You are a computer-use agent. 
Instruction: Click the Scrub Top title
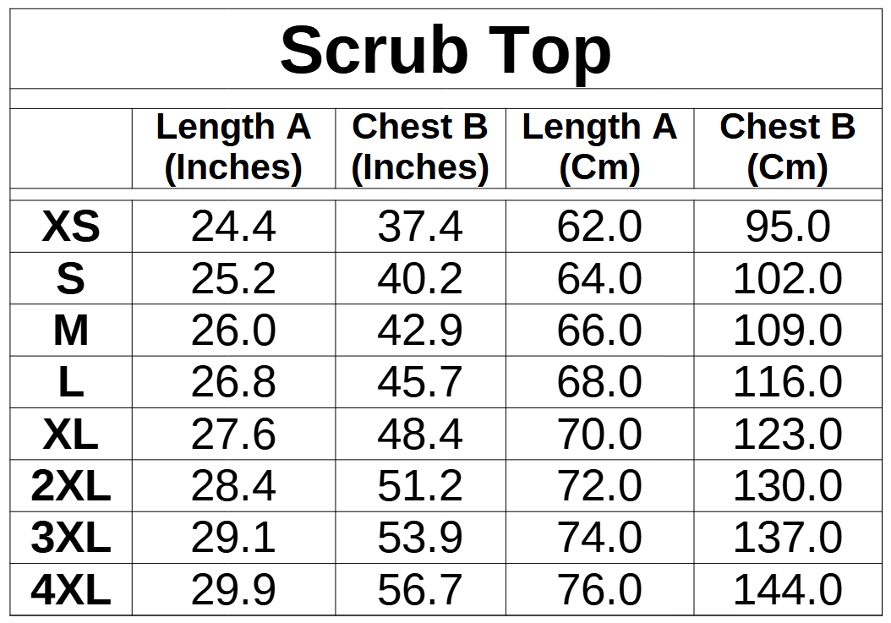click(445, 51)
